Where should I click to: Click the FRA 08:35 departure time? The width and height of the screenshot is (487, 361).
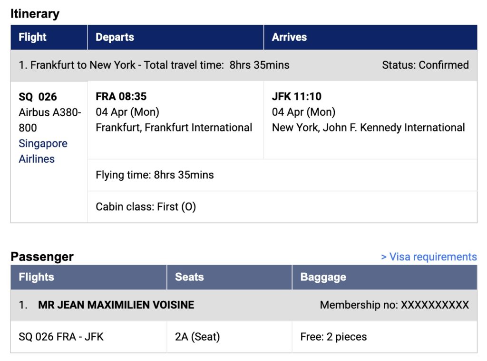click(121, 96)
